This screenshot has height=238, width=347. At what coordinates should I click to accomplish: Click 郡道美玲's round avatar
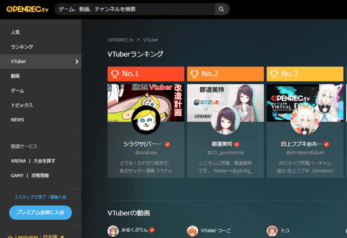(225, 120)
